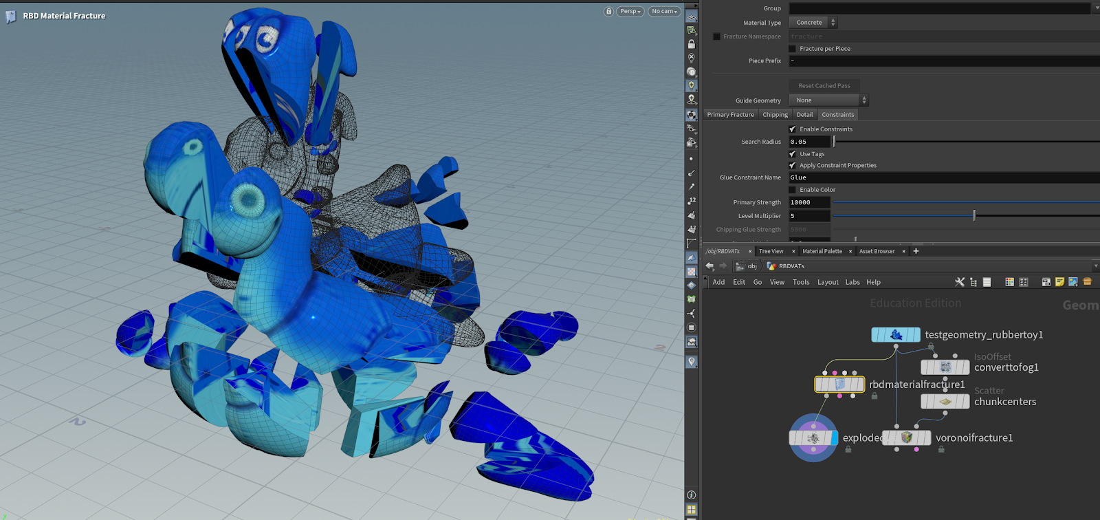Click the Glue Constraint Name field
Viewport: 1100px width, 520px height.
point(944,177)
